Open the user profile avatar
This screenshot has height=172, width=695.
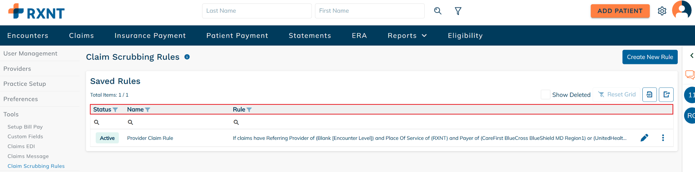pyautogui.click(x=681, y=10)
